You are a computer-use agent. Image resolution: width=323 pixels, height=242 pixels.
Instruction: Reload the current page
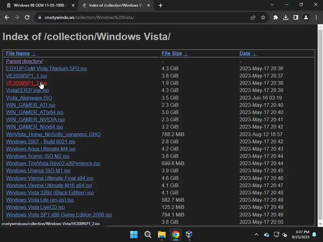click(x=27, y=18)
